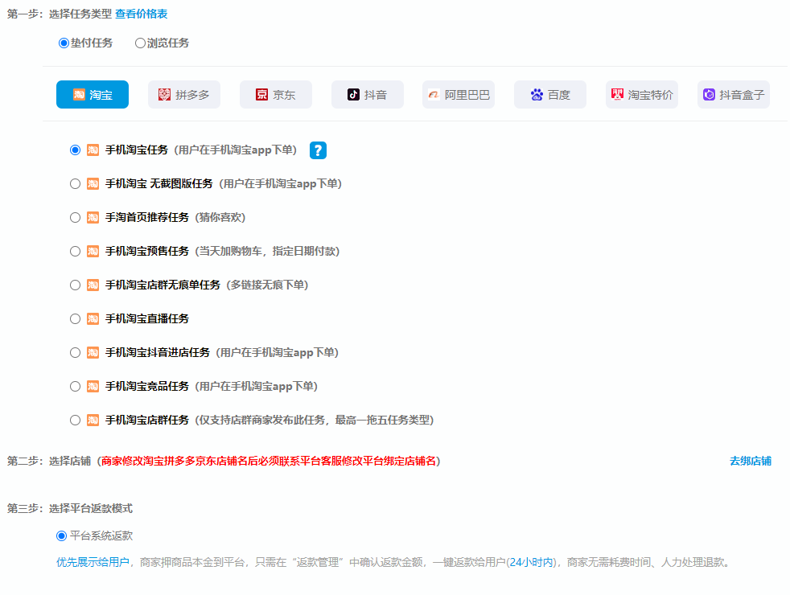The image size is (790, 595).
Task: Go to the 百度 platform tab
Action: 550,95
